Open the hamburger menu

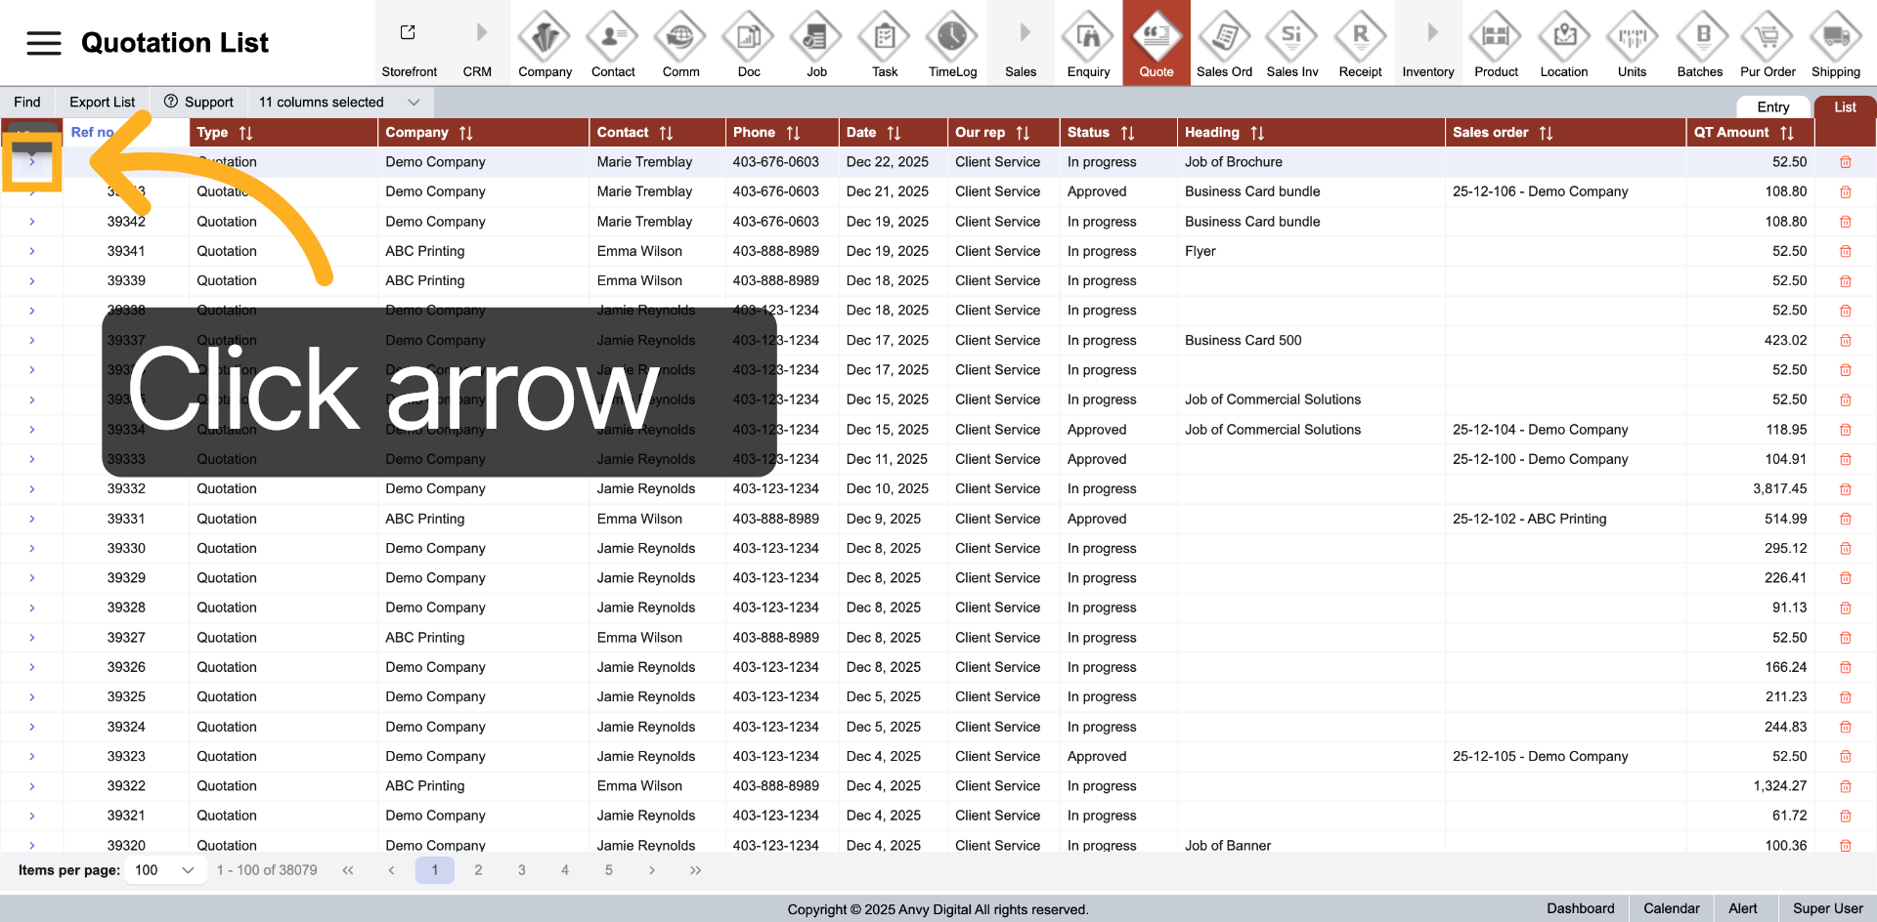coord(44,43)
